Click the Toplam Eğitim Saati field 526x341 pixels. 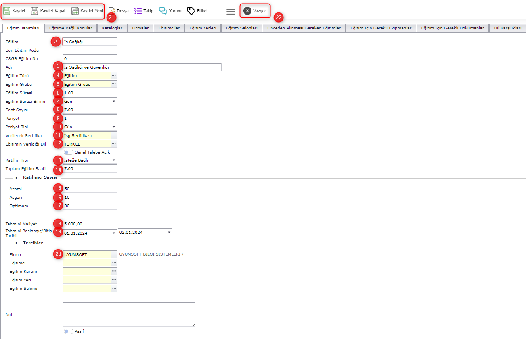point(90,168)
